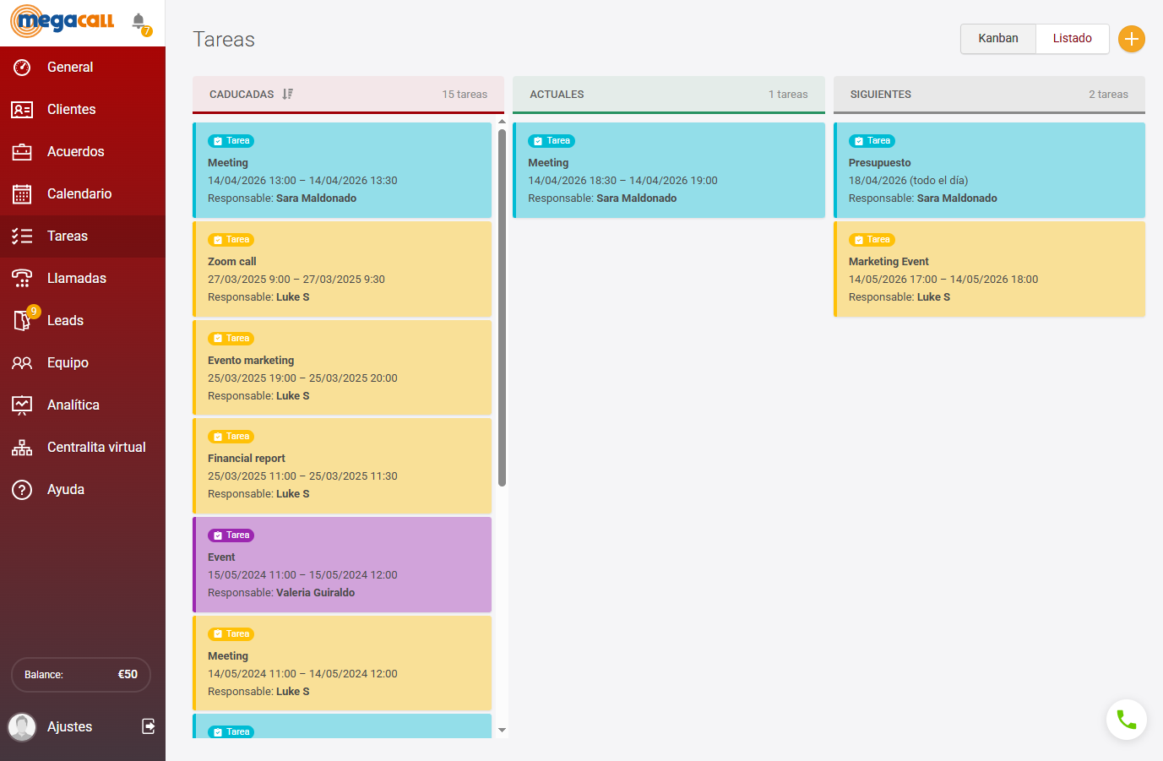
Task: Open the Clientes section icon
Action: click(22, 109)
